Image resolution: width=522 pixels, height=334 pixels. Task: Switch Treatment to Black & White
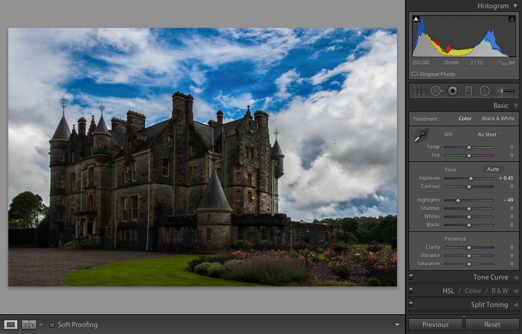[498, 119]
